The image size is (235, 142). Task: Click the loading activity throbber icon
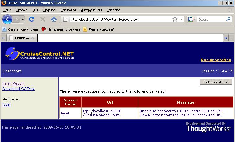tap(230, 10)
